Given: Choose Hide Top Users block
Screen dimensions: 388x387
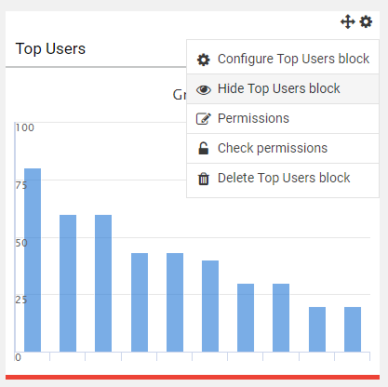Looking at the screenshot, I should [283, 88].
